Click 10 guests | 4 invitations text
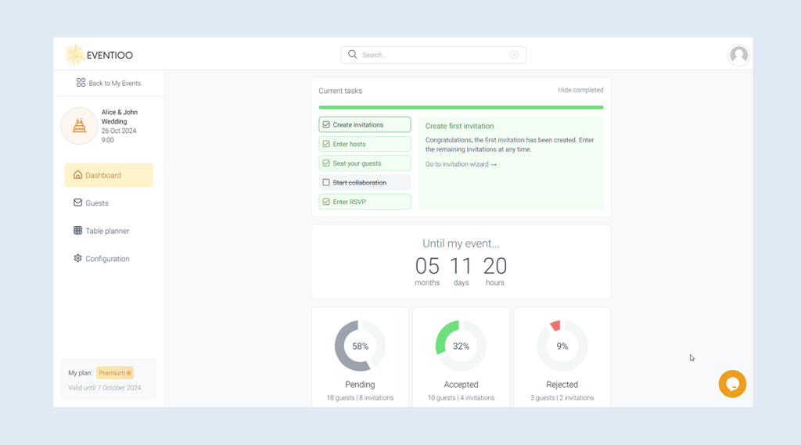 (x=461, y=397)
